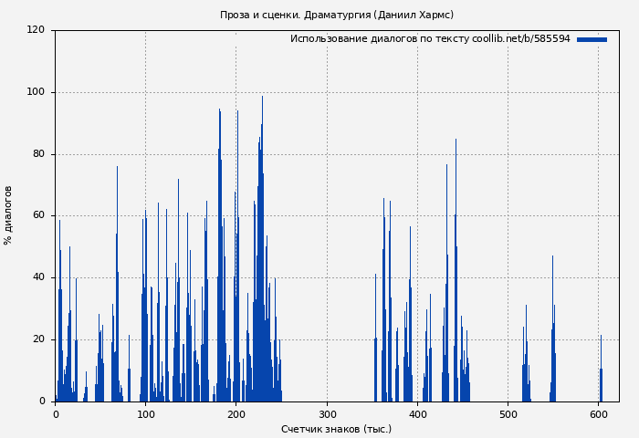
Task: Open the coollib.net/b/585594 legend text
Action: [x=429, y=39]
